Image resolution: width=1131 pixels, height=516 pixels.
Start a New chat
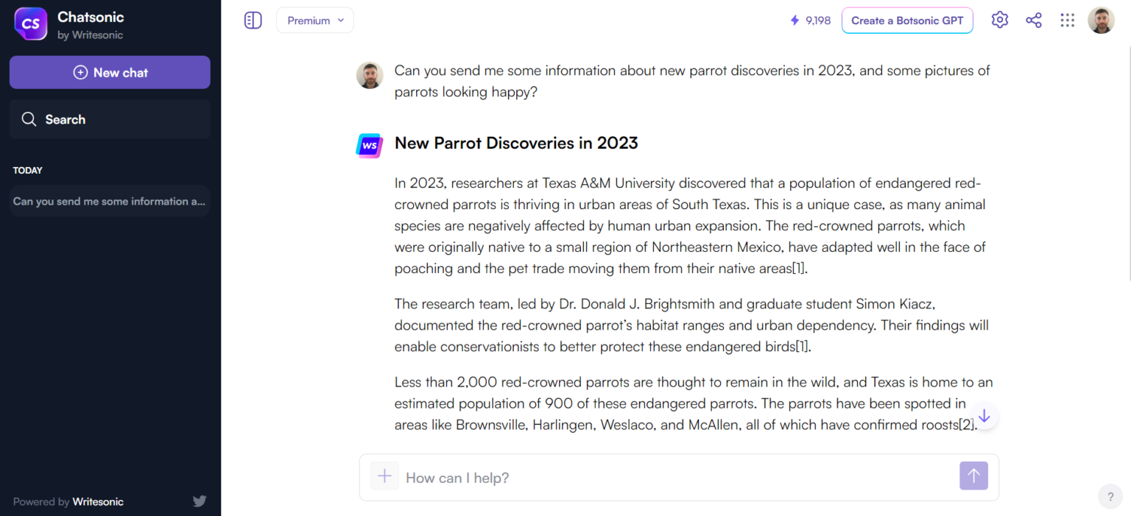110,72
